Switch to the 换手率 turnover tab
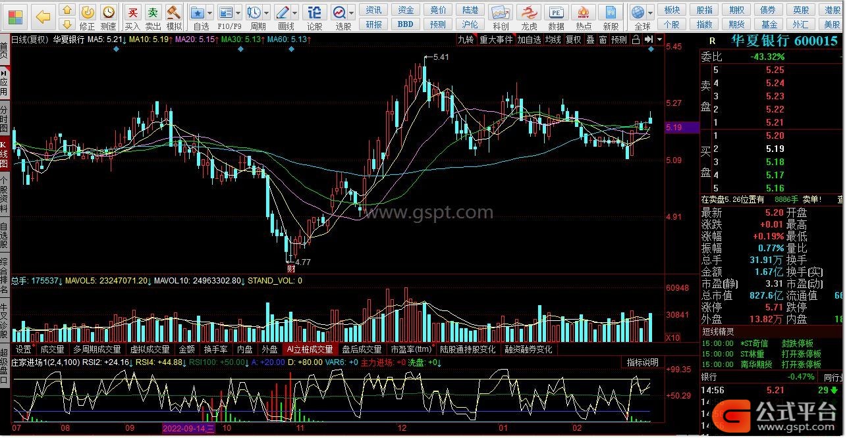The height and width of the screenshot is (438, 847). pos(215,349)
